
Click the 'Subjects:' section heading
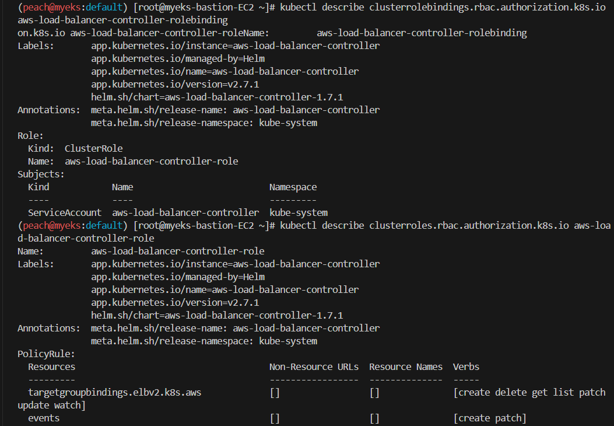(41, 174)
